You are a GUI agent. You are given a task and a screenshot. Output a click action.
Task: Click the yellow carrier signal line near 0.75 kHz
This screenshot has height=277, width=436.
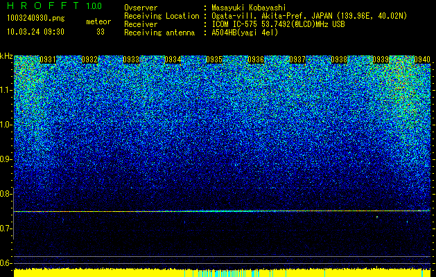[x=222, y=211]
